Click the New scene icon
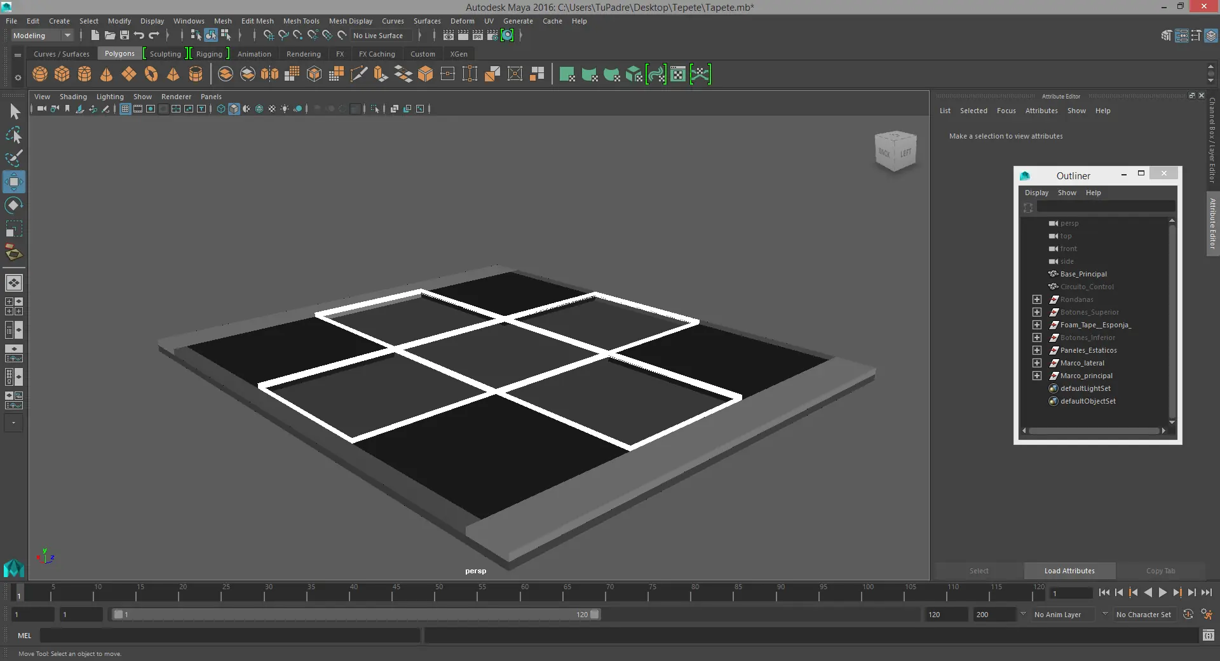This screenshot has width=1220, height=661. point(95,36)
